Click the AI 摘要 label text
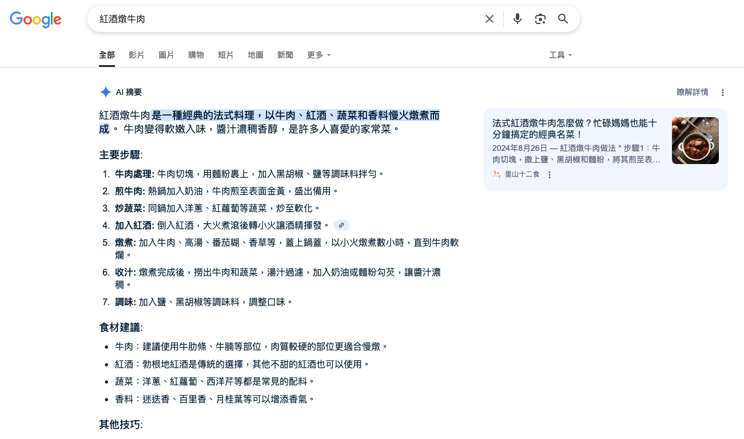 click(129, 92)
